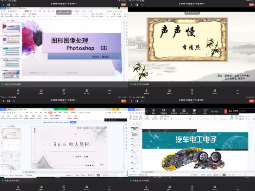Expand the meeting title dropdown above Photoshop CC
This screenshot has width=255, height=191.
click(x=76, y=4)
